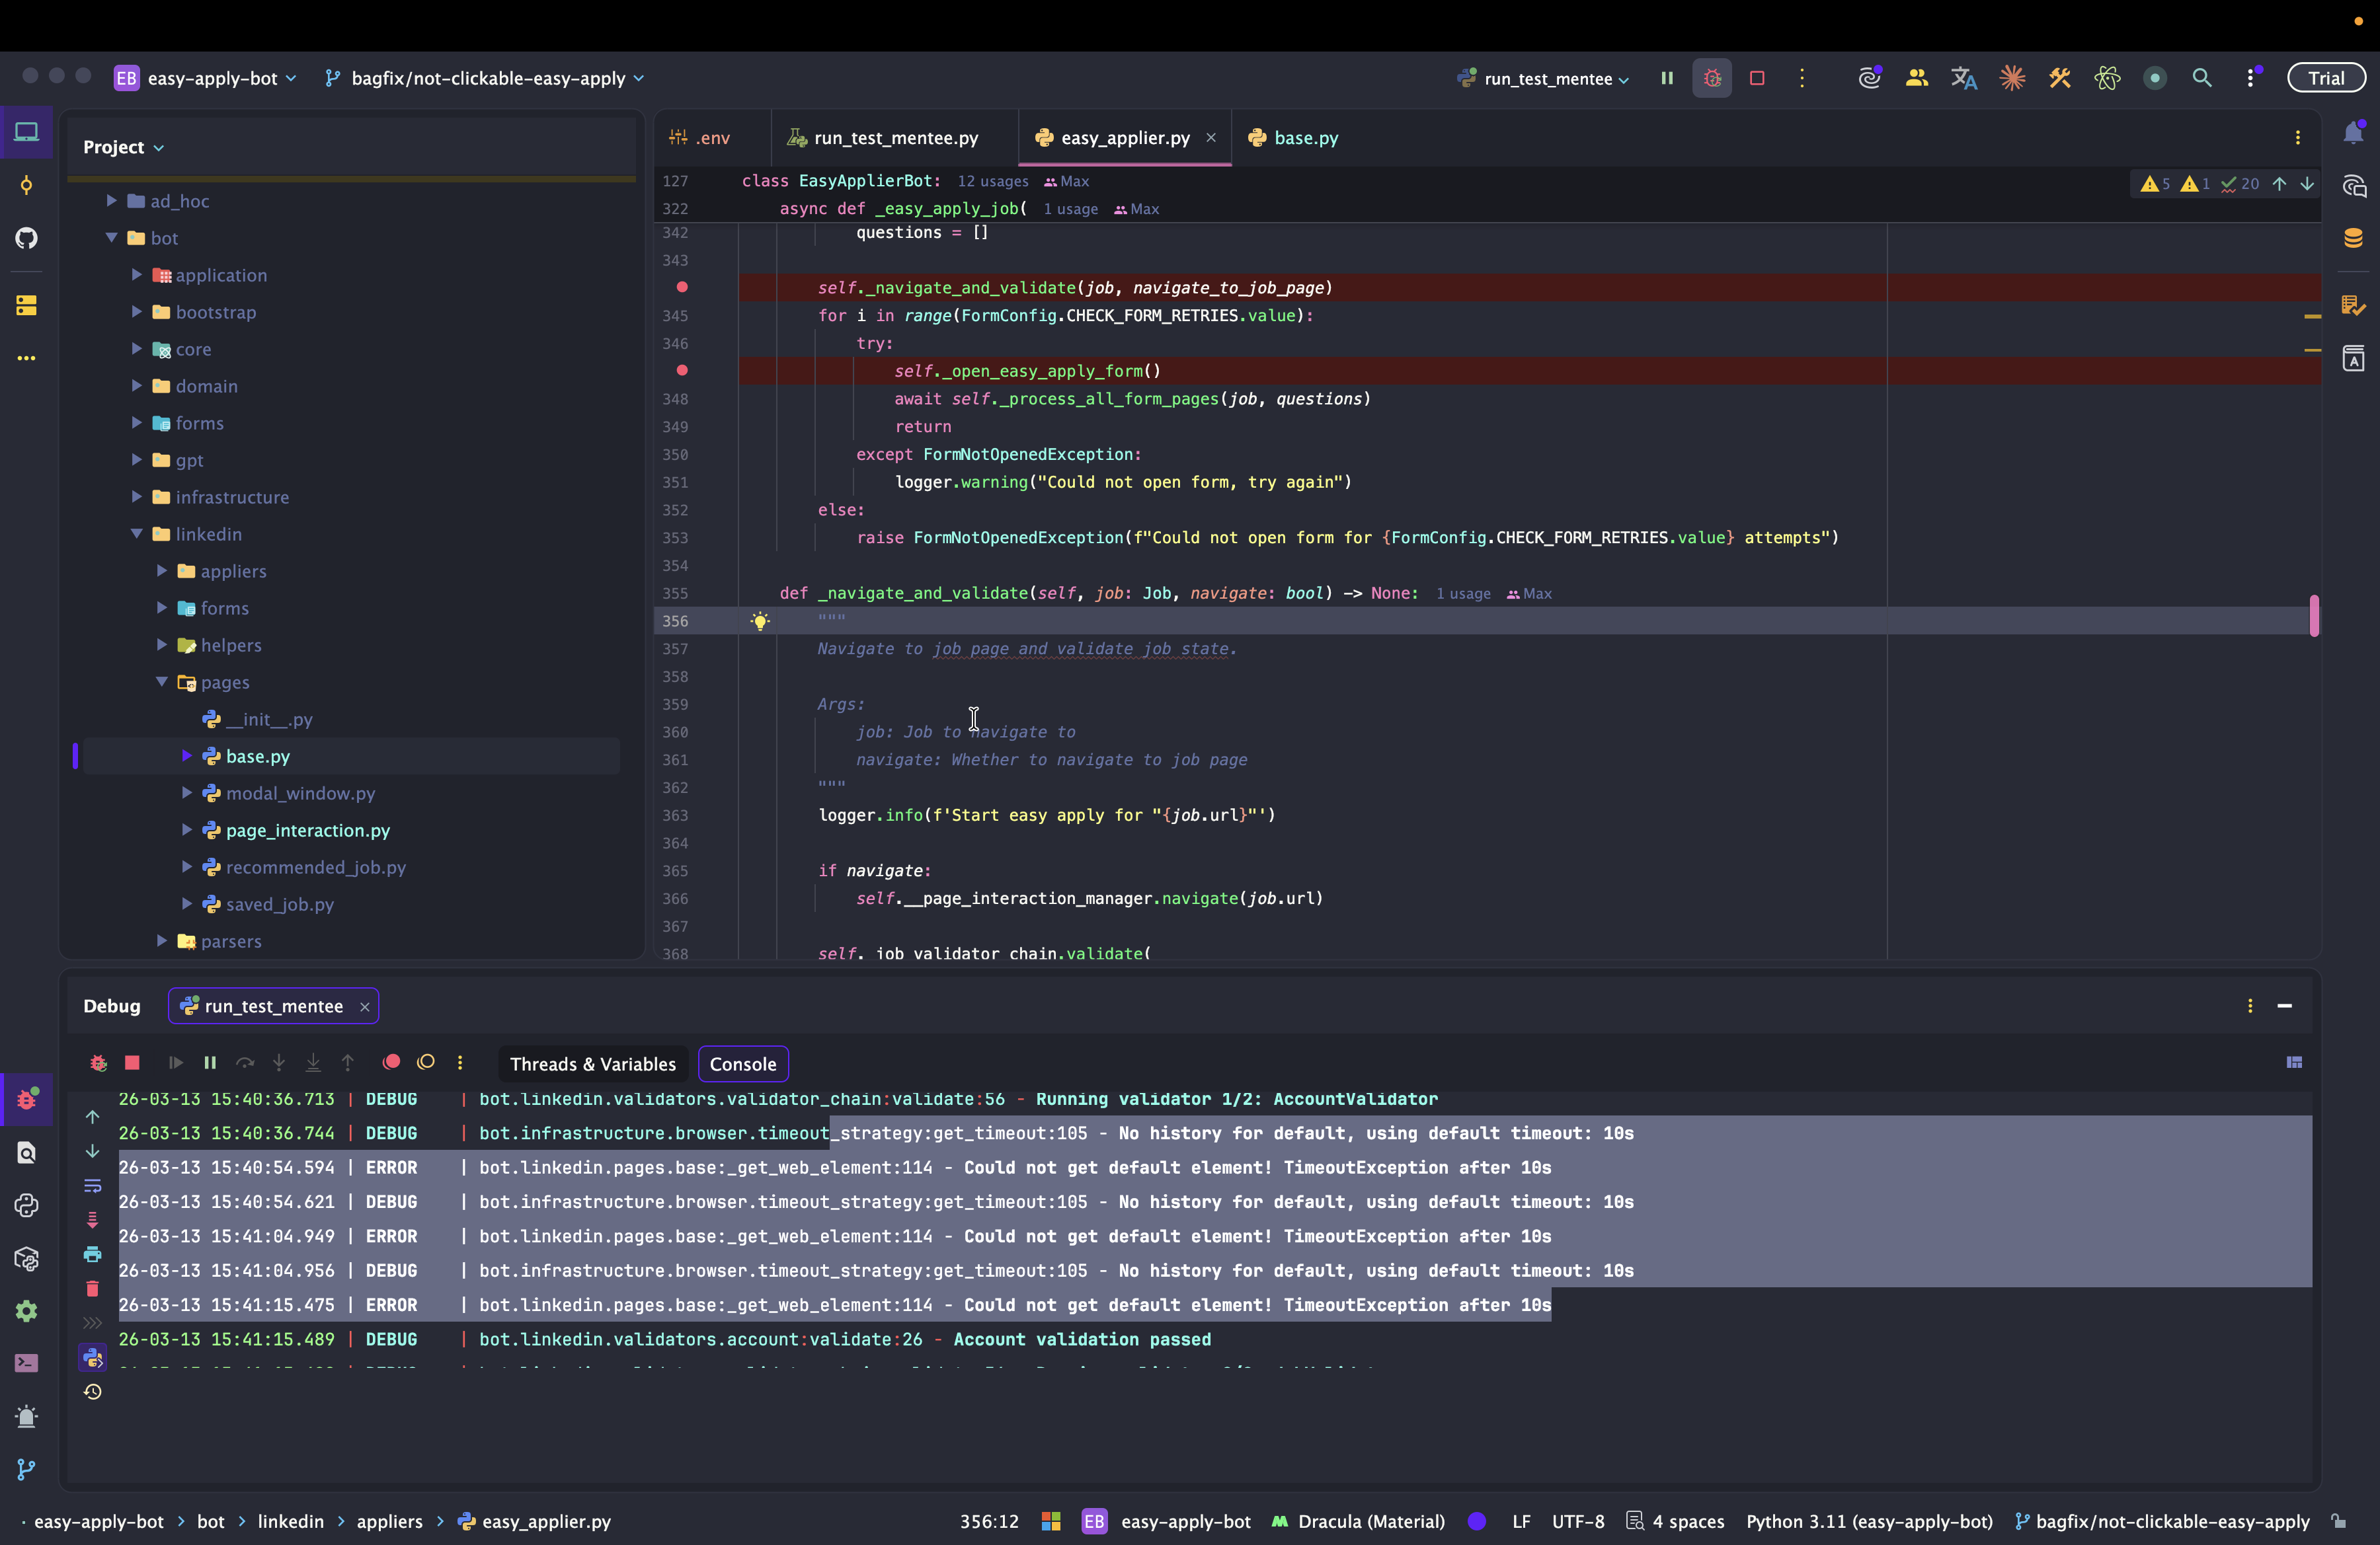Collapse the linkedin folder

point(137,534)
